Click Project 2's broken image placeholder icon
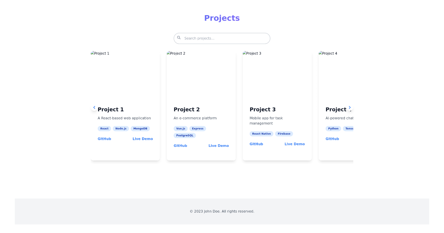This screenshot has width=444, height=233. [x=169, y=53]
